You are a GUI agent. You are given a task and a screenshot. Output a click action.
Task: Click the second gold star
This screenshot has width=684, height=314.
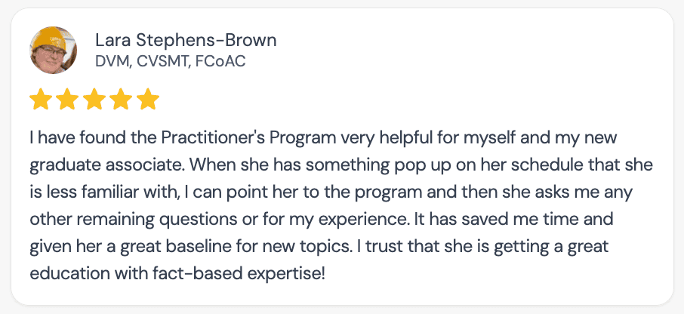click(67, 99)
